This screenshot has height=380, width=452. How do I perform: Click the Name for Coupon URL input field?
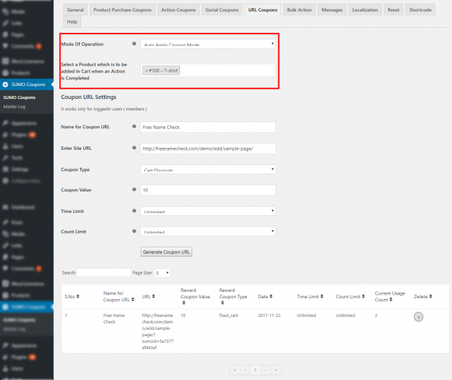click(x=208, y=127)
